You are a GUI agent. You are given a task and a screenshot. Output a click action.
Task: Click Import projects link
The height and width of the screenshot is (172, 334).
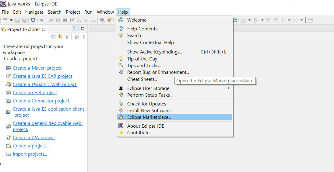pyautogui.click(x=30, y=154)
